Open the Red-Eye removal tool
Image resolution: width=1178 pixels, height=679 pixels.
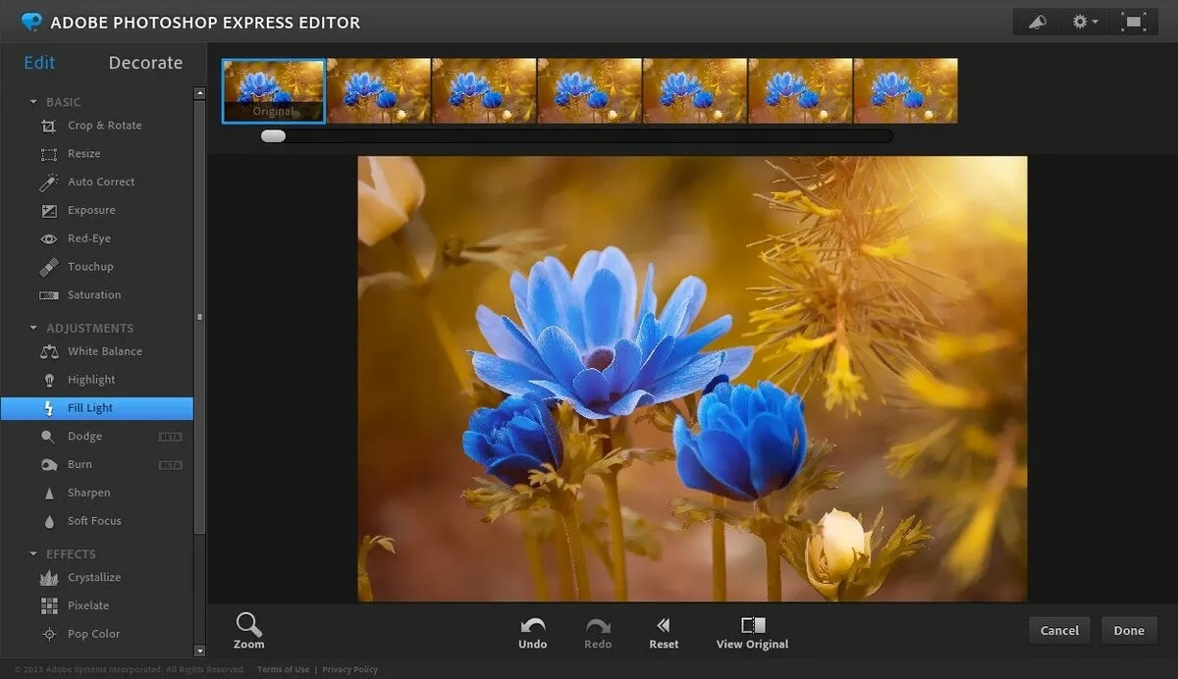tap(88, 238)
